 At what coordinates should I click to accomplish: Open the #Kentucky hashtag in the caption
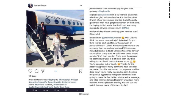64,80
